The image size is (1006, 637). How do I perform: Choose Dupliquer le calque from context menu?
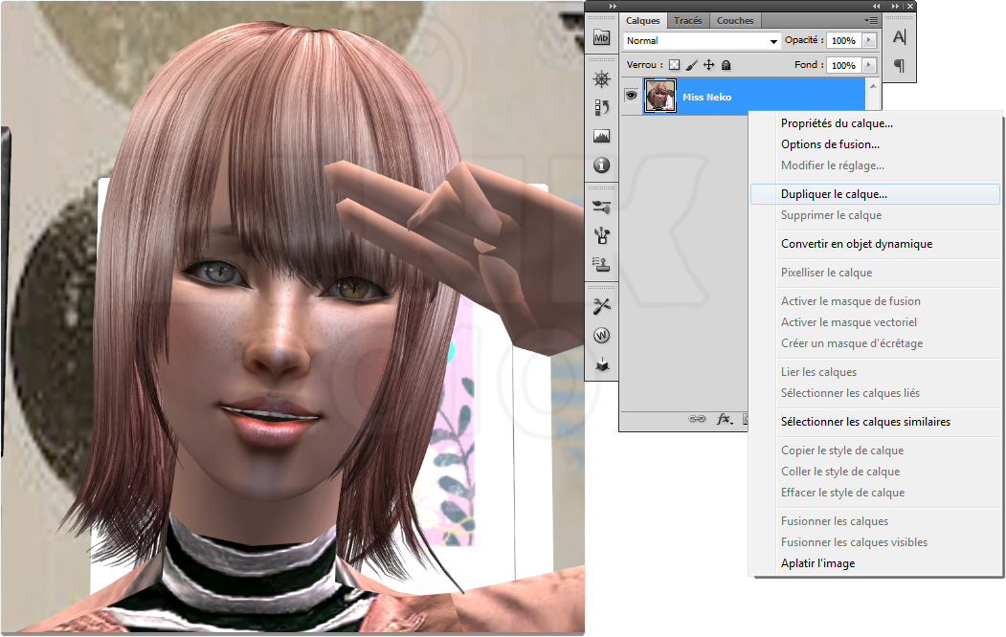[x=833, y=194]
